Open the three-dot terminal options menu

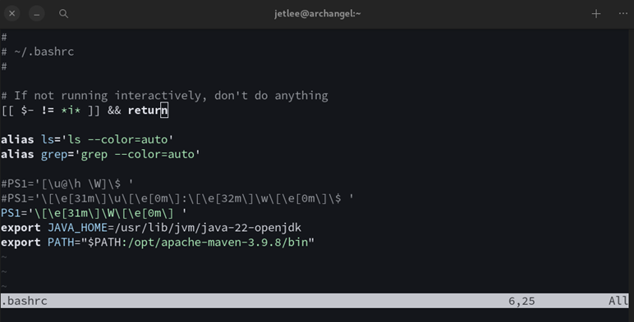tap(623, 14)
